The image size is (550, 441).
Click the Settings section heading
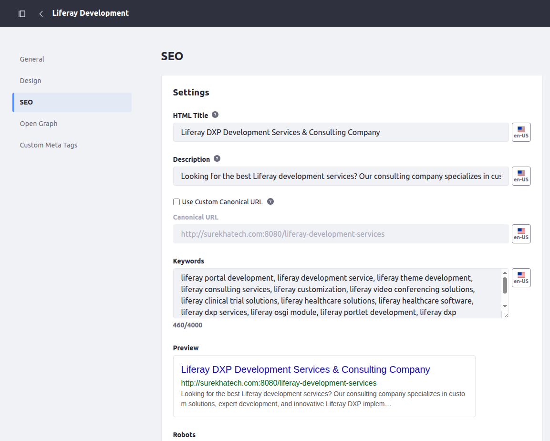point(191,92)
